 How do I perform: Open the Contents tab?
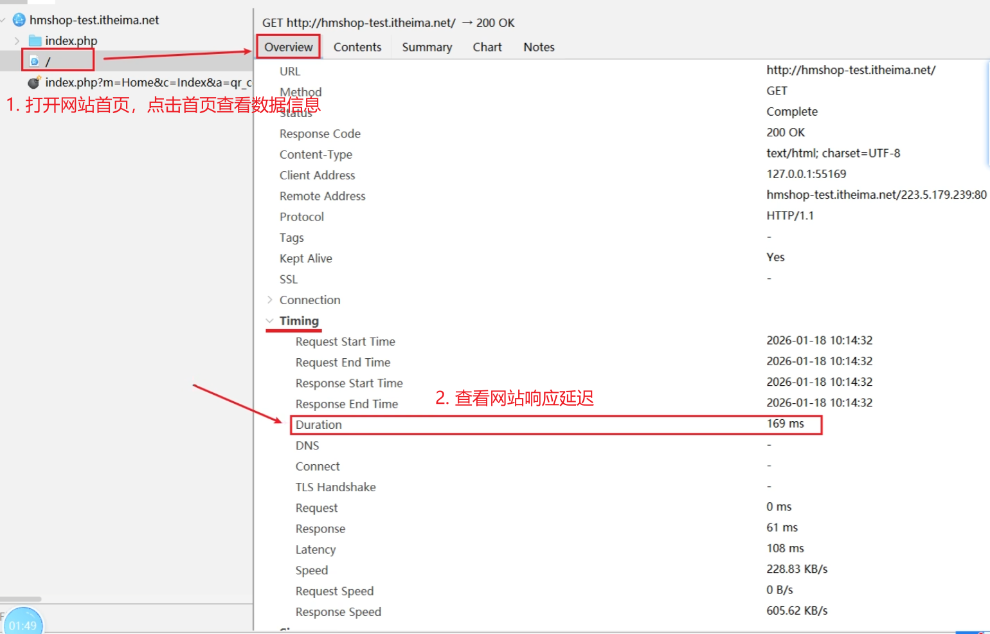[357, 47]
